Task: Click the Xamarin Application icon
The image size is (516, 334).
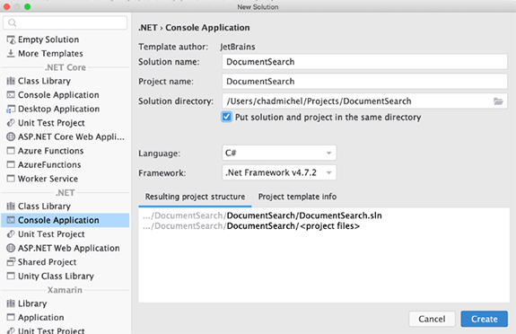Action: coord(11,317)
